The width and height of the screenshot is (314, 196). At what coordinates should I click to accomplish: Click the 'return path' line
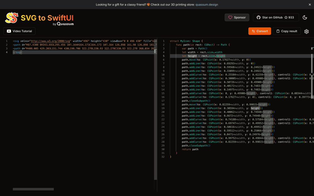click(190, 149)
